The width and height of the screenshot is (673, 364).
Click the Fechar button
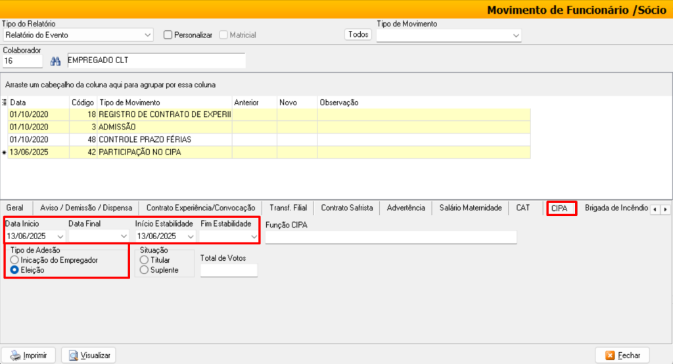tap(622, 355)
